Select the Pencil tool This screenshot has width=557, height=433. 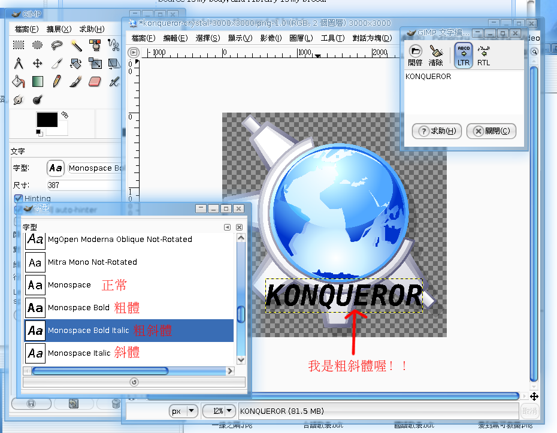point(56,81)
